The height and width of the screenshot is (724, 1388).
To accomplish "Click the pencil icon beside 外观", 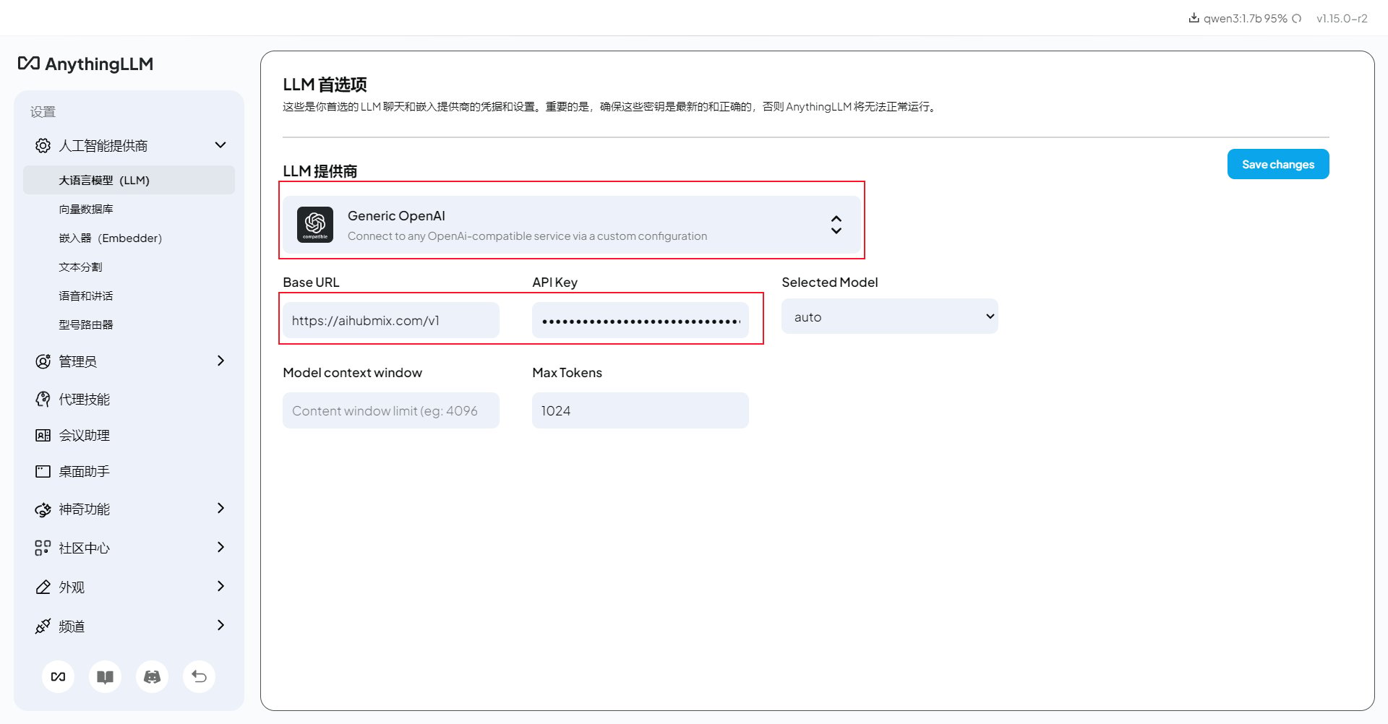I will click(x=43, y=587).
